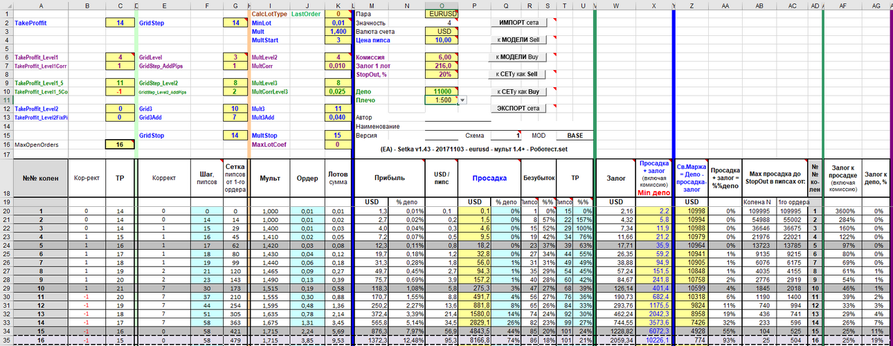Viewport: 893px width, 346px height.
Task: Select the GridStep_Level2 value cell
Action: pos(235,83)
